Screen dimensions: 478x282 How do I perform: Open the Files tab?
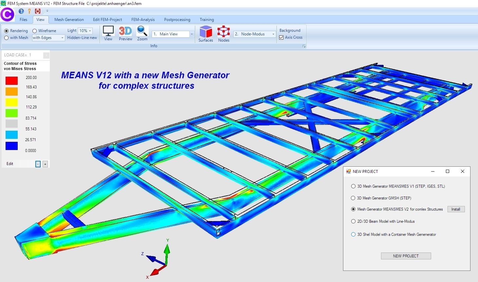coord(23,20)
